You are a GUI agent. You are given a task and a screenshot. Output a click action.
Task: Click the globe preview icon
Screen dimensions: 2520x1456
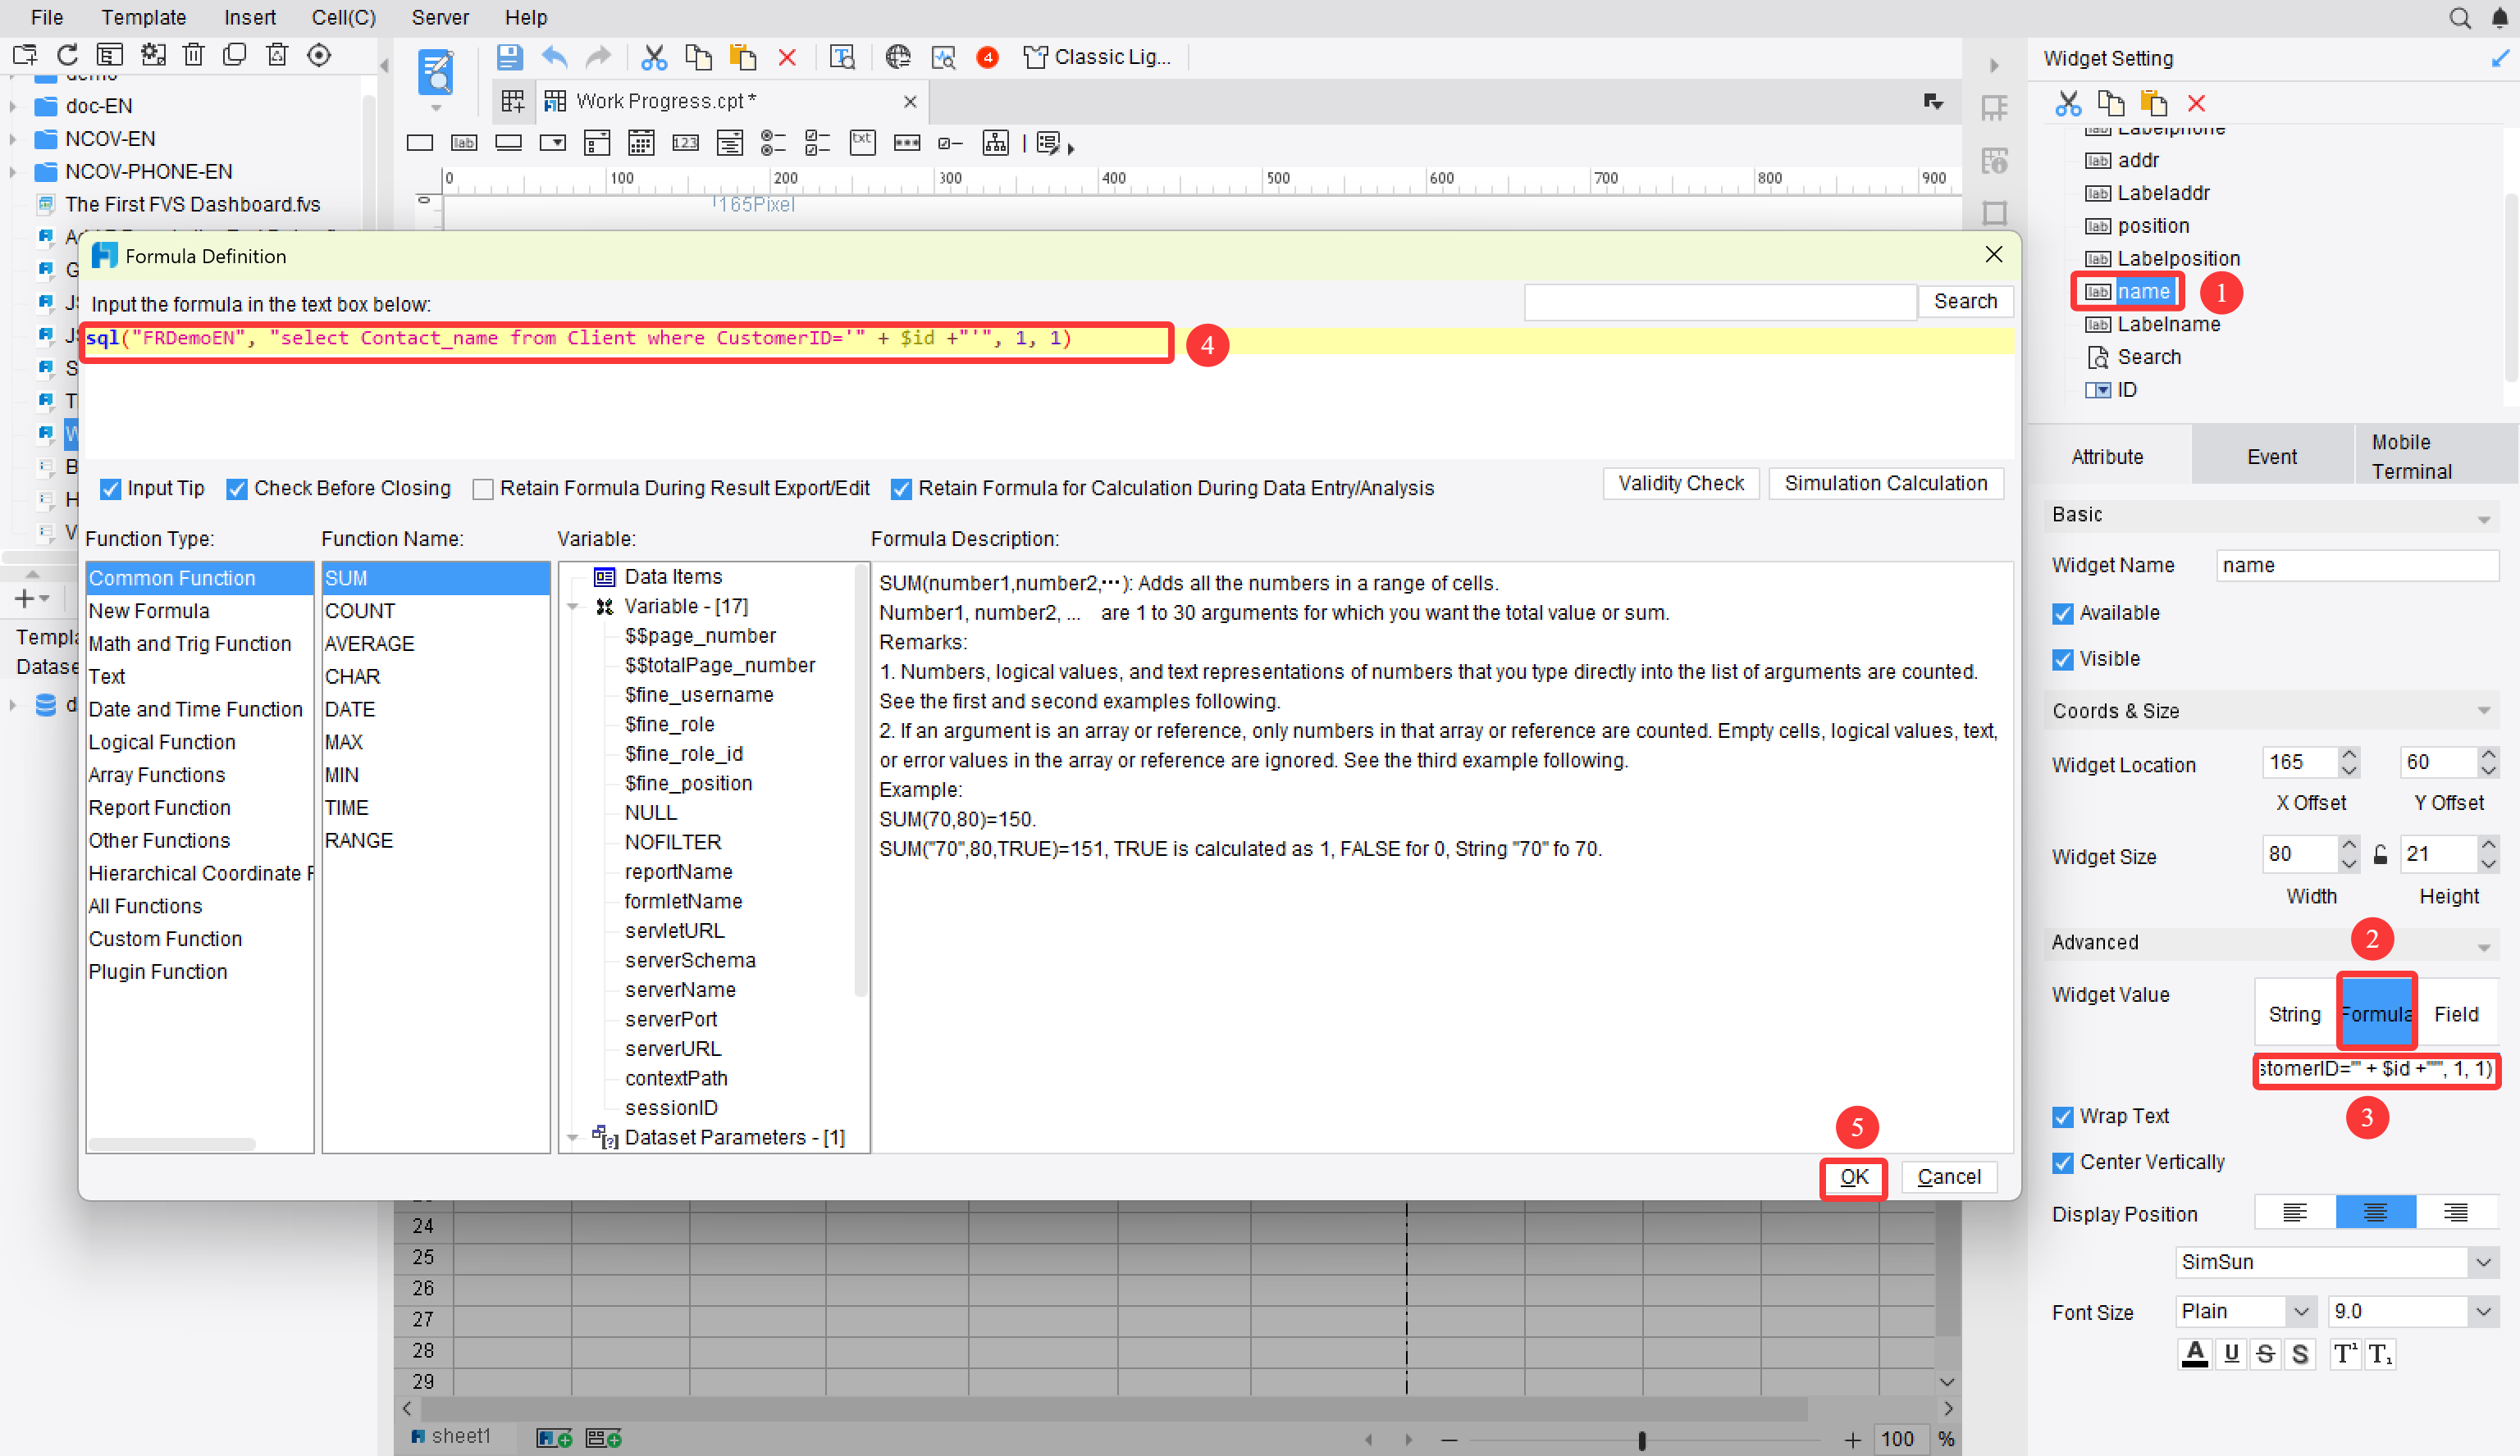(x=897, y=57)
